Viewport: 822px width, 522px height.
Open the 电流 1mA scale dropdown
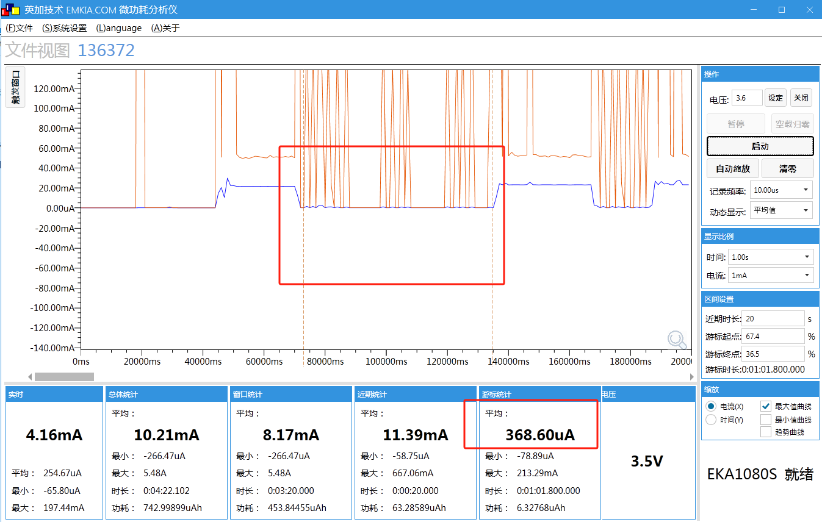(x=771, y=276)
